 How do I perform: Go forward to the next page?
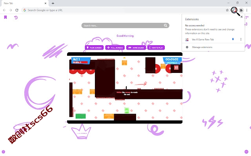pos(11,10)
